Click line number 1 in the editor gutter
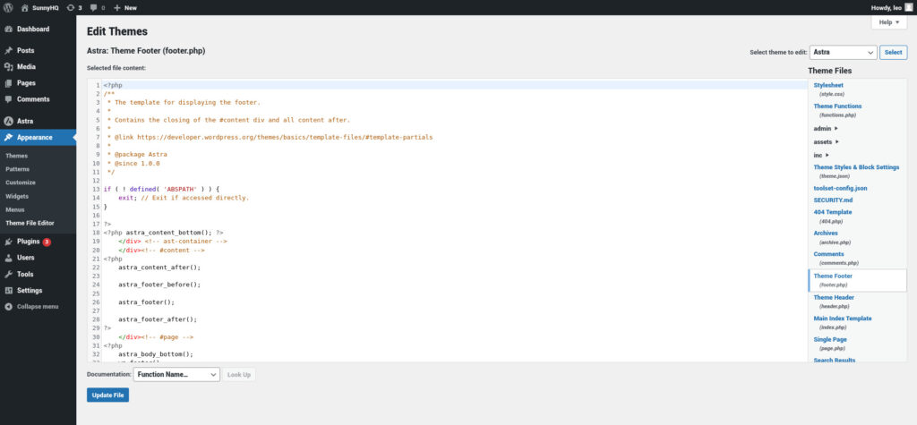 point(98,85)
